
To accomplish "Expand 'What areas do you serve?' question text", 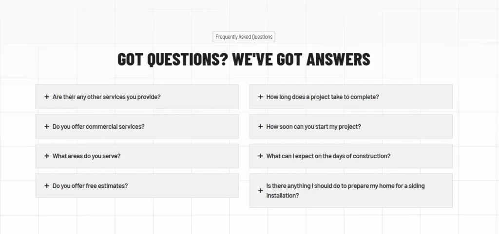I will (87, 156).
